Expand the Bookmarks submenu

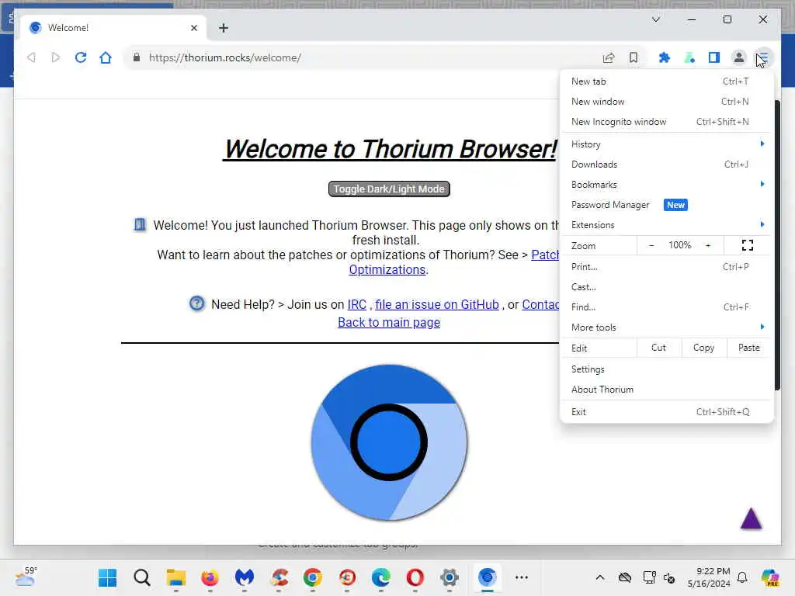pyautogui.click(x=667, y=185)
